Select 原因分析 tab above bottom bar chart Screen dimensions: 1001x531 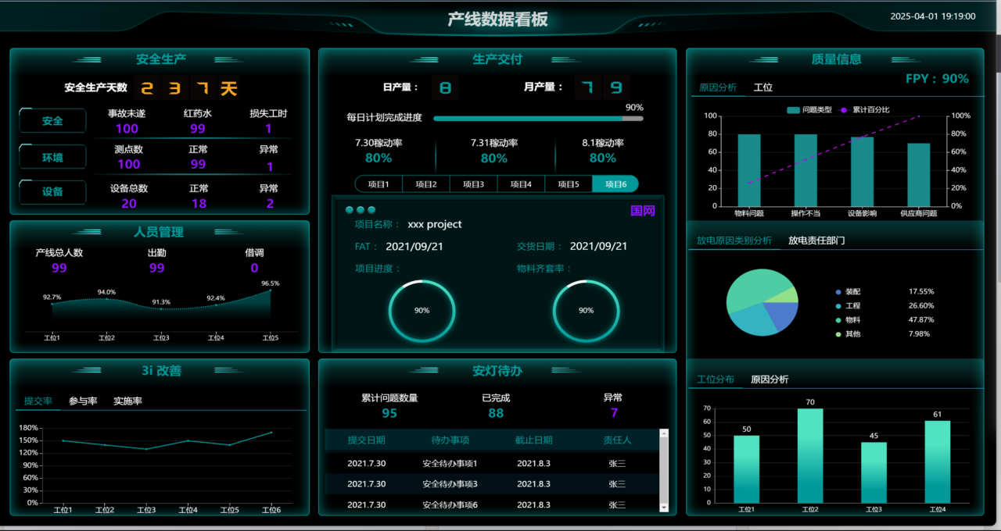pos(770,380)
